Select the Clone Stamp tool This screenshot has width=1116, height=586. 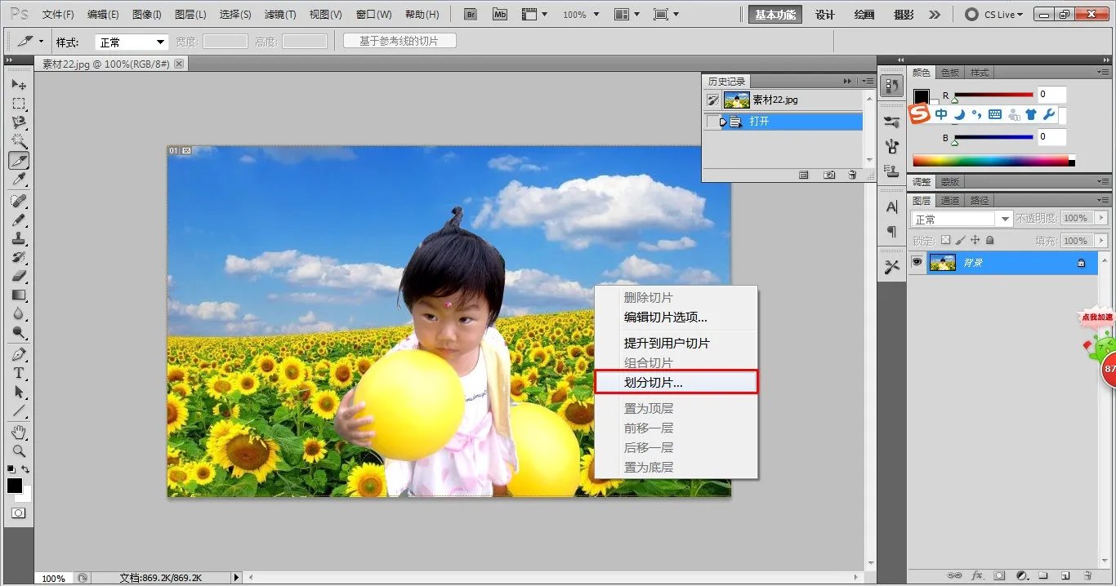pyautogui.click(x=19, y=239)
